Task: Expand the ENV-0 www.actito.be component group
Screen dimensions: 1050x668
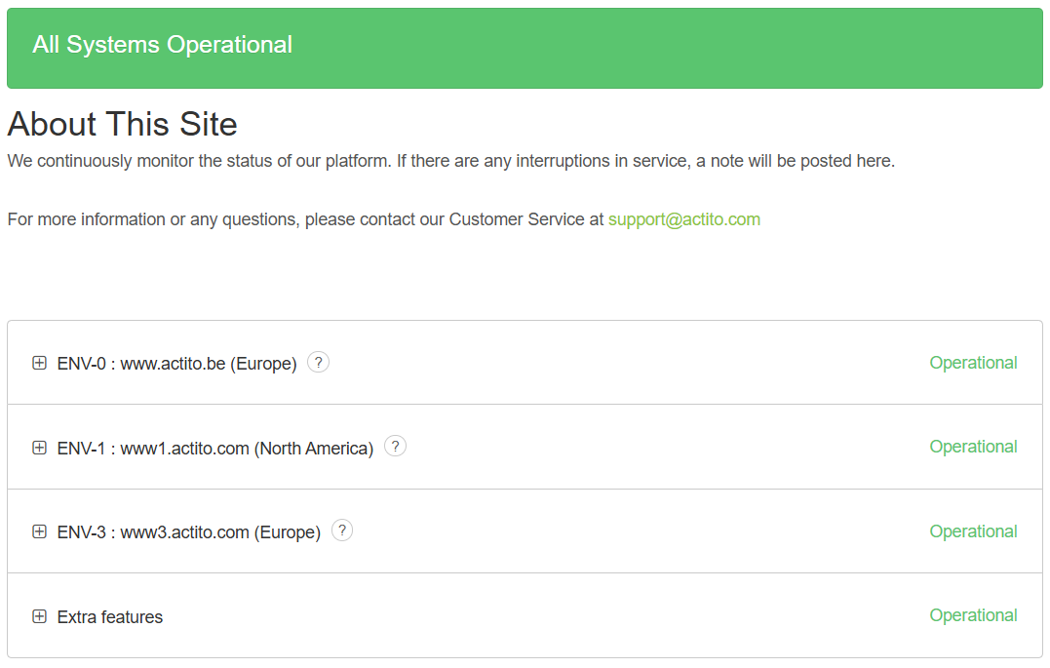Action: pos(39,362)
